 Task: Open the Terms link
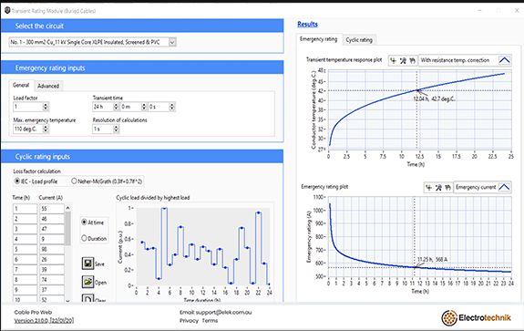(x=210, y=321)
